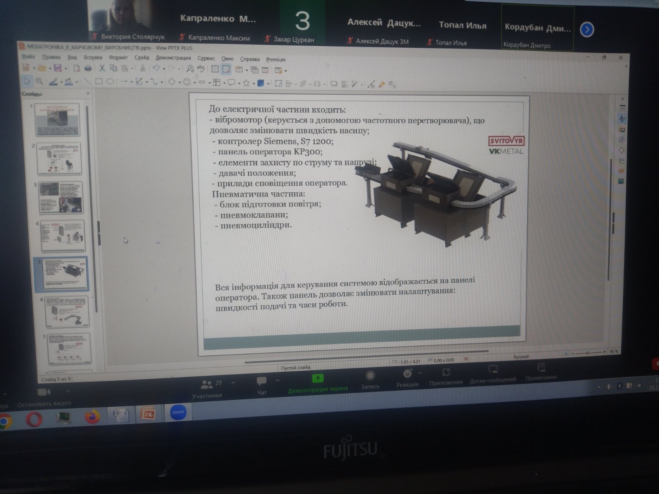Open the Сервис menu

(206, 58)
